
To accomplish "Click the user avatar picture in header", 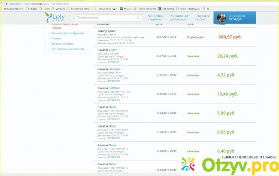I will 222,17.
